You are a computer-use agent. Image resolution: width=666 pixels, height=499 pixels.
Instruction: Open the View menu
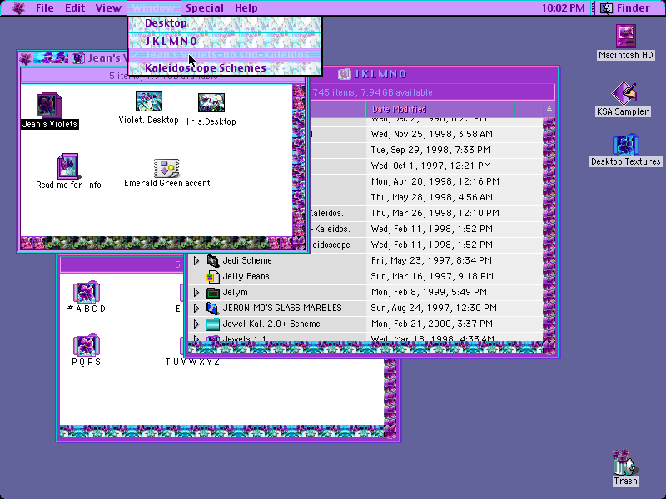coord(108,8)
